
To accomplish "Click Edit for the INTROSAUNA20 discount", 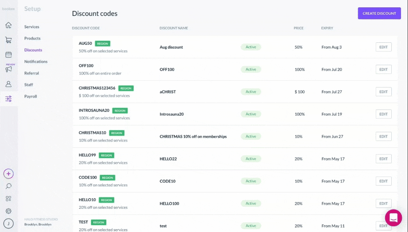I will 383,114.
